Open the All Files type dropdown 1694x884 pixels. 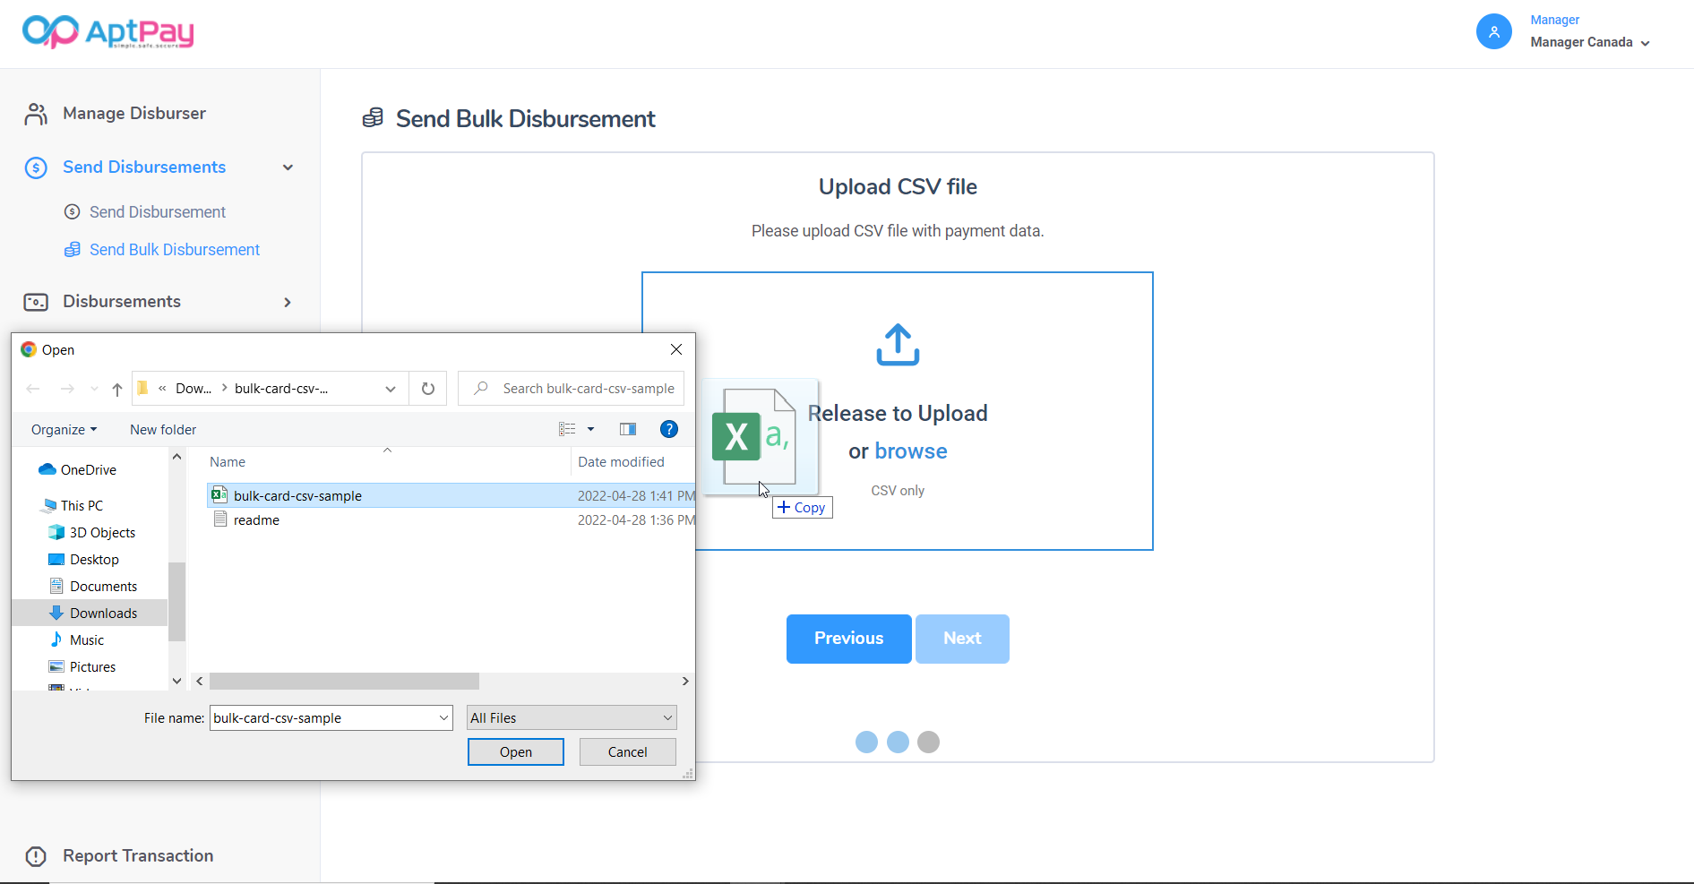[x=572, y=717]
